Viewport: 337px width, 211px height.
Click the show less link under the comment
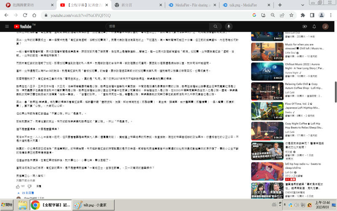[x=26, y=181]
